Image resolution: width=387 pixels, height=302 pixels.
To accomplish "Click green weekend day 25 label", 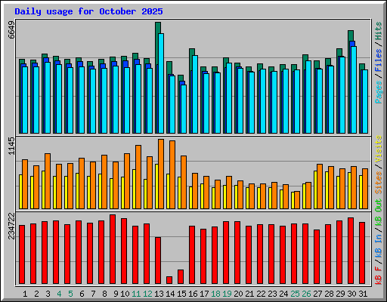I will tap(295, 294).
